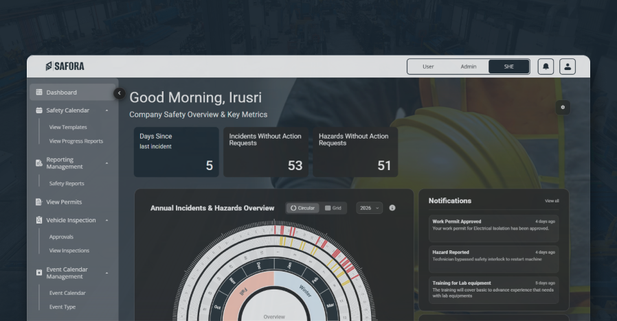The width and height of the screenshot is (617, 321).
Task: Click the Safora logo
Action: click(x=65, y=67)
